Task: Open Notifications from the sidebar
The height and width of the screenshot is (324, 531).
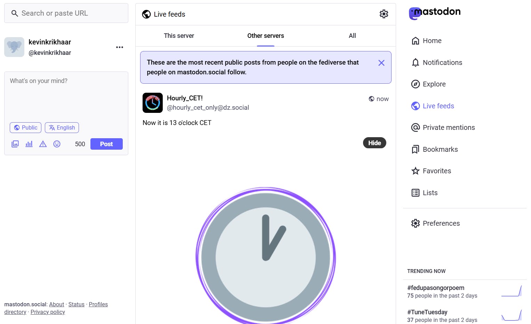Action: point(442,63)
